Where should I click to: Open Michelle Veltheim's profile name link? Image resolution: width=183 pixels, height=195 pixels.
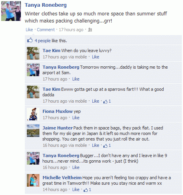(x=62, y=178)
